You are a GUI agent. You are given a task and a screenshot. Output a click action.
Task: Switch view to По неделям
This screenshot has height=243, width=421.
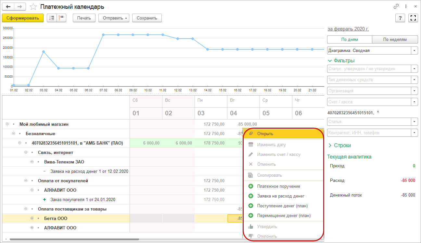[395, 40]
